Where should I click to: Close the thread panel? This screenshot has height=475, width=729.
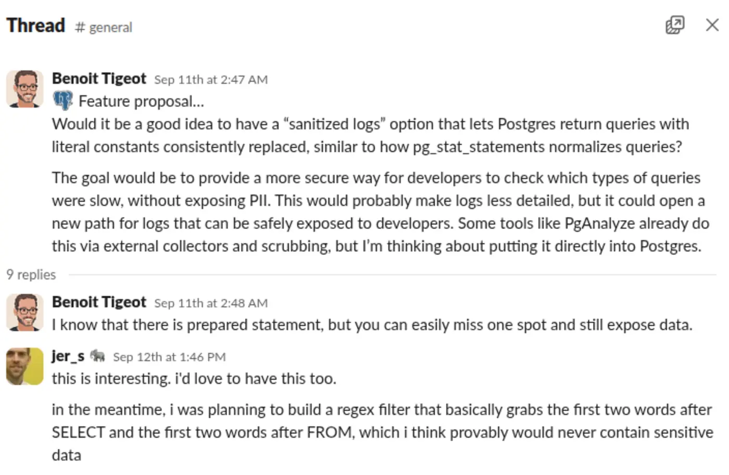click(712, 25)
